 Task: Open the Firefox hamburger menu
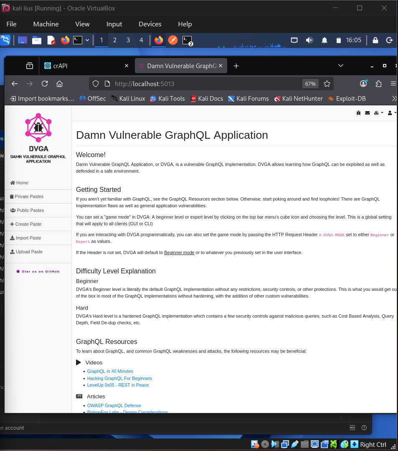coord(393,84)
